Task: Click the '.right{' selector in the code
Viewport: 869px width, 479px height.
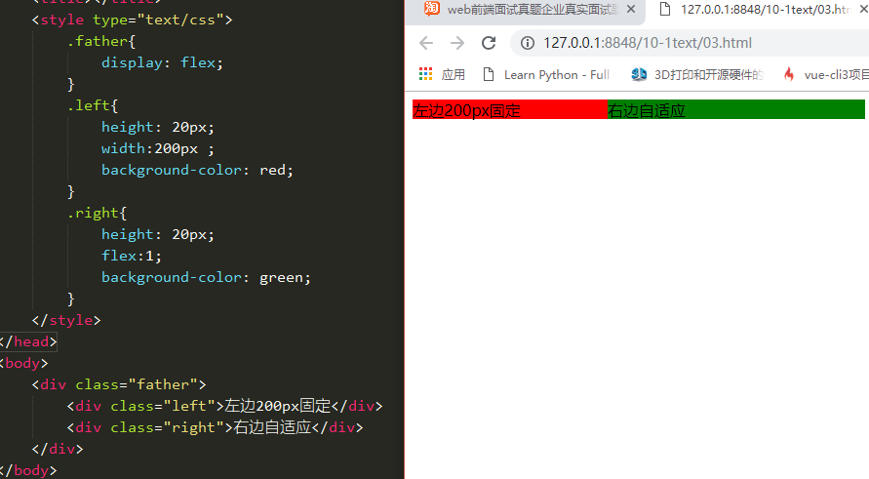Action: (x=97, y=213)
